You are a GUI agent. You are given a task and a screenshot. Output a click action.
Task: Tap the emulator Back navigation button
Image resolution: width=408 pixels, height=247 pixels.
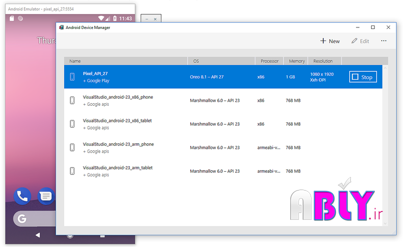(x=38, y=235)
